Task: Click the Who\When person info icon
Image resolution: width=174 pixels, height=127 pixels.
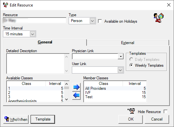Action: tap(7, 119)
